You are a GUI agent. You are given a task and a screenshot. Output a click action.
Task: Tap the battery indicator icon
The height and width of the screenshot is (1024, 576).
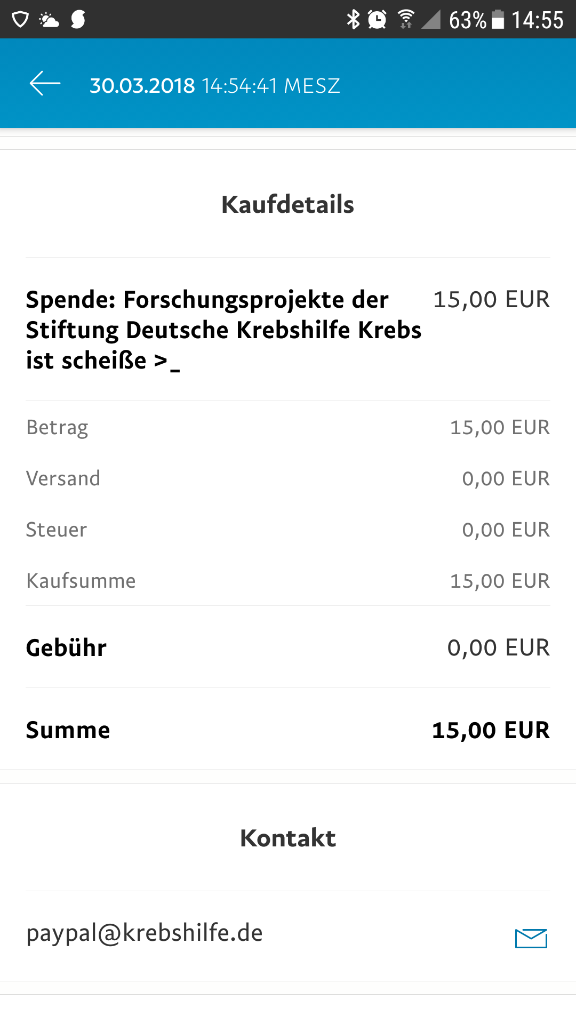[498, 20]
